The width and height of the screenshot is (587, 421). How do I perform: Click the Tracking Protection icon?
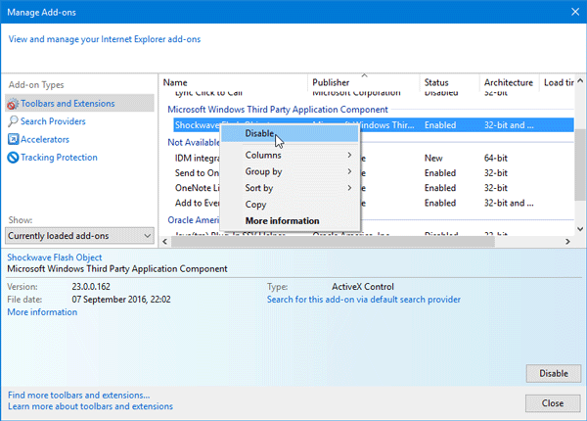[x=13, y=158]
